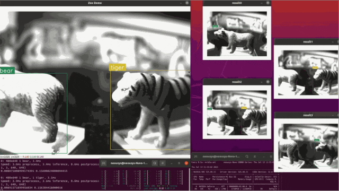The height and width of the screenshot is (191, 339).
Task: Click search icon in nvidia-smi terminal header
Action: pyautogui.click(x=247, y=157)
